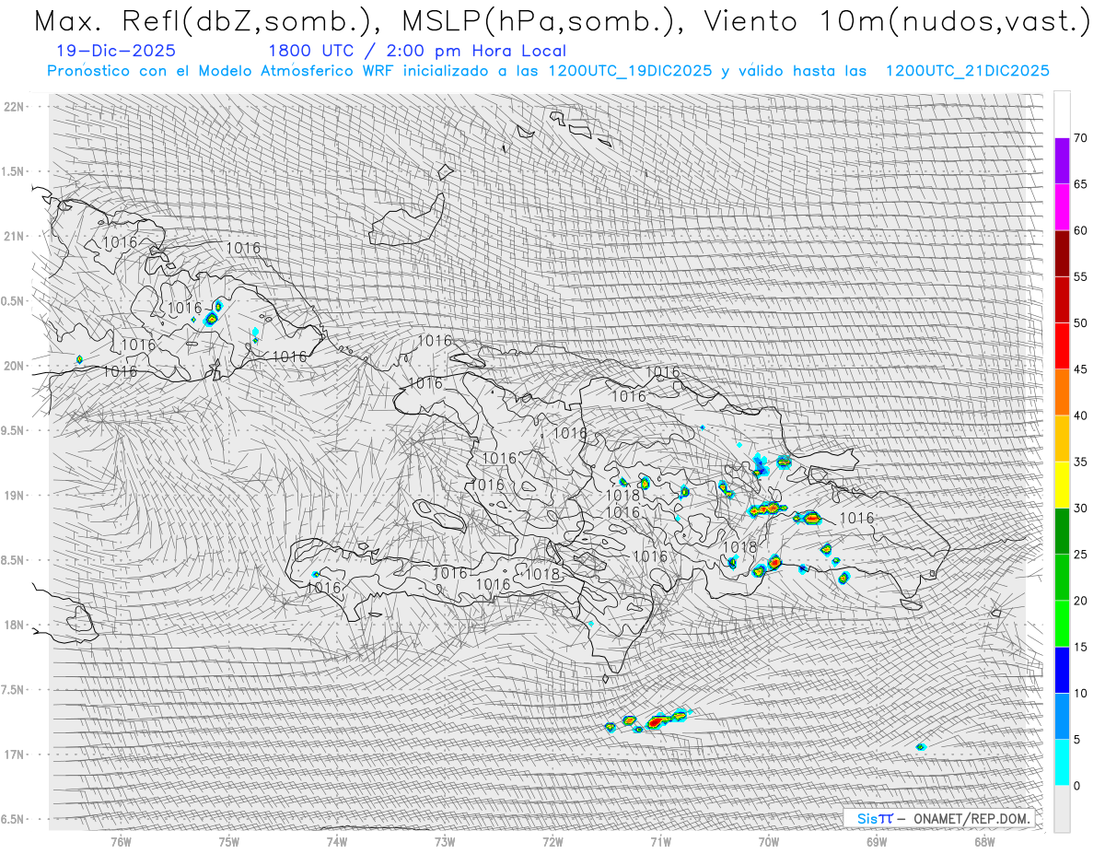Click the '75W' longitude label
This screenshot has height=854, width=1105.
228,841
